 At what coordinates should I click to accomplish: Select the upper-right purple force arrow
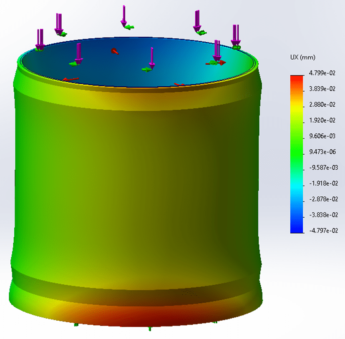coord(197,21)
